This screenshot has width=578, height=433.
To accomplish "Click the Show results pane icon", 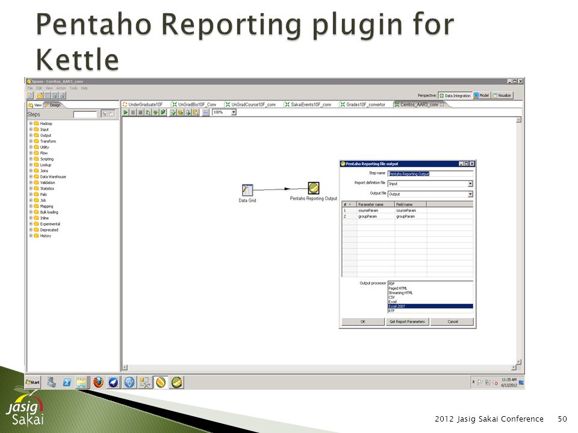I will pos(206,112).
